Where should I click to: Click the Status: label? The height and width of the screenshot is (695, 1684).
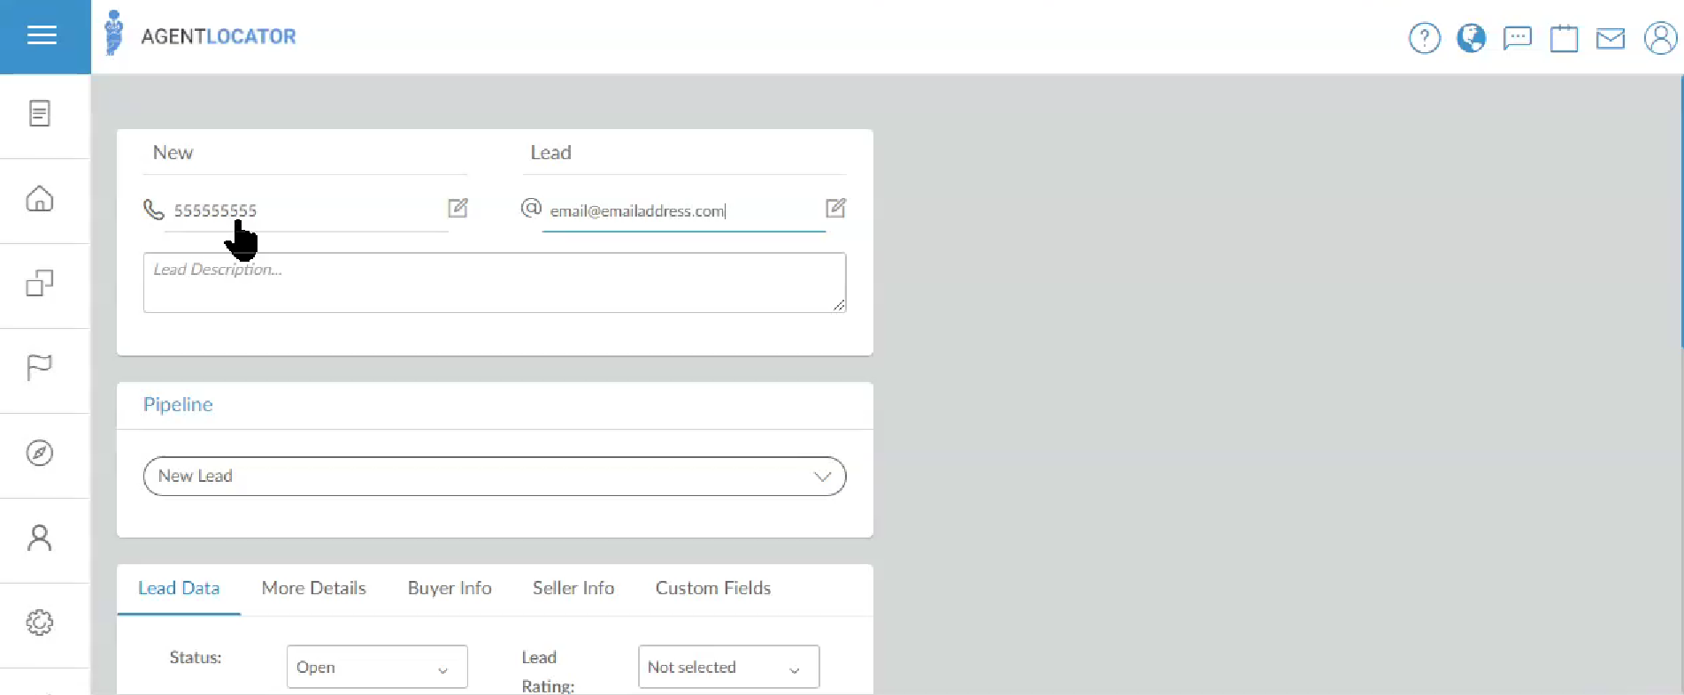click(x=196, y=657)
